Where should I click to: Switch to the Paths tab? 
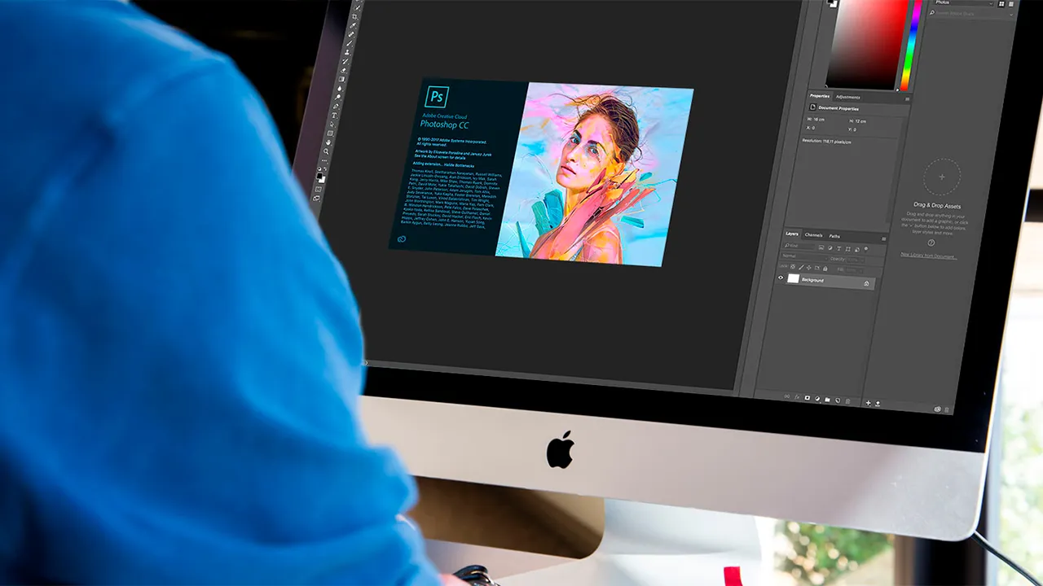tap(834, 236)
